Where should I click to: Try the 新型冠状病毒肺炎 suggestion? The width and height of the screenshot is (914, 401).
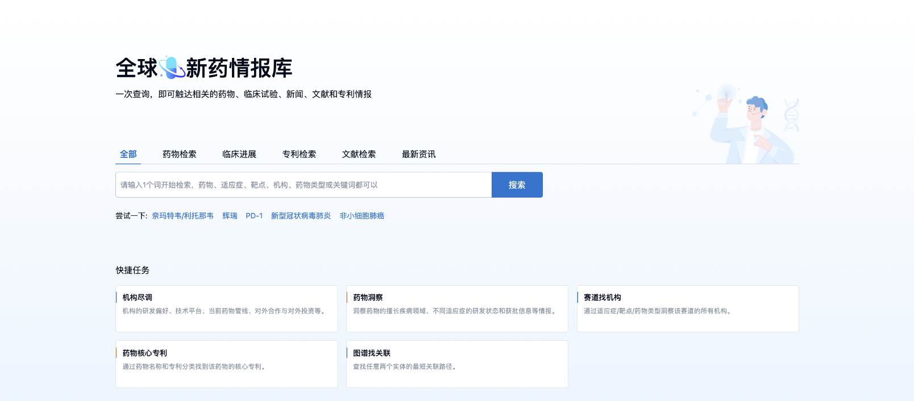coord(301,216)
